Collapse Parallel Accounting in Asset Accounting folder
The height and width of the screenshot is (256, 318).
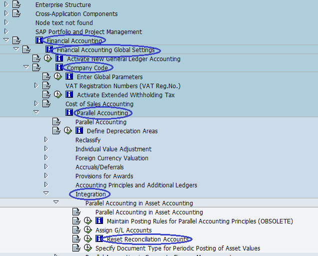point(56,202)
